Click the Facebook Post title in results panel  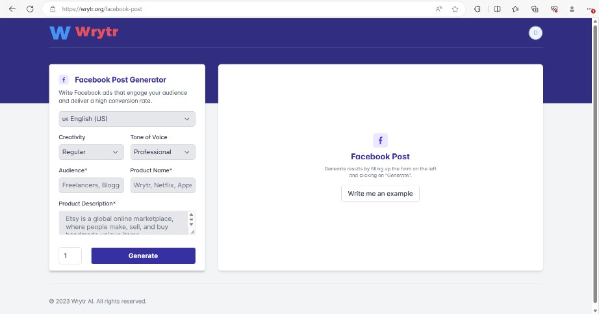point(380,157)
